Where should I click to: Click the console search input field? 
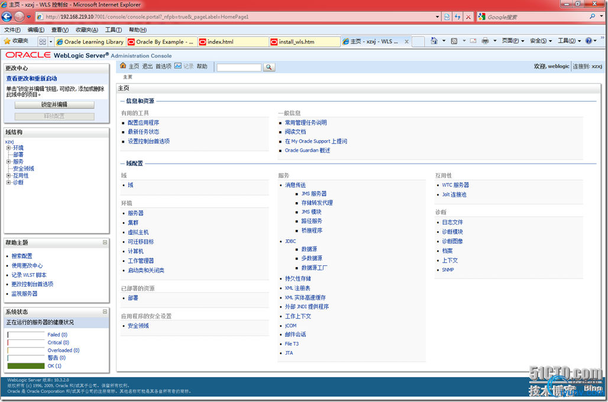pos(239,67)
